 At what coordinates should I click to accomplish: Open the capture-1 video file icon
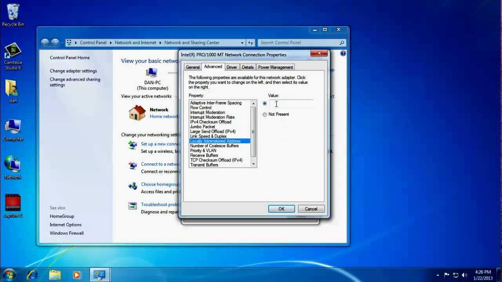click(x=13, y=206)
